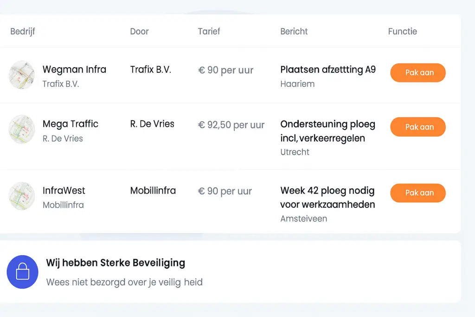Open message Week 42 ploeg nodig
Viewport: 475px width, 317px height.
click(327, 197)
